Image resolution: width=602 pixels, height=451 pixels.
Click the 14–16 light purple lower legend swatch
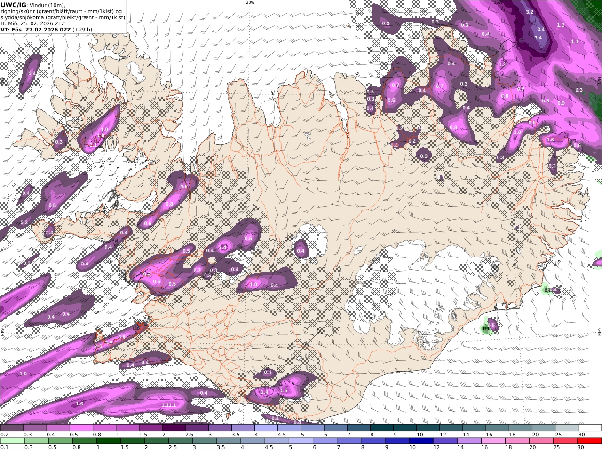coord(468,441)
